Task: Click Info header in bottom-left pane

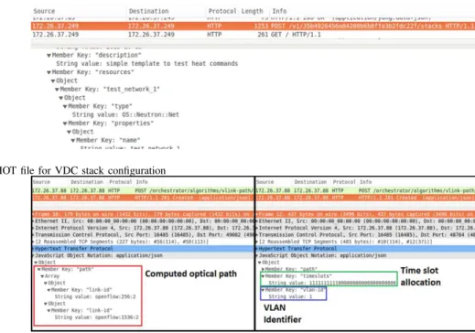Action: [142, 182]
